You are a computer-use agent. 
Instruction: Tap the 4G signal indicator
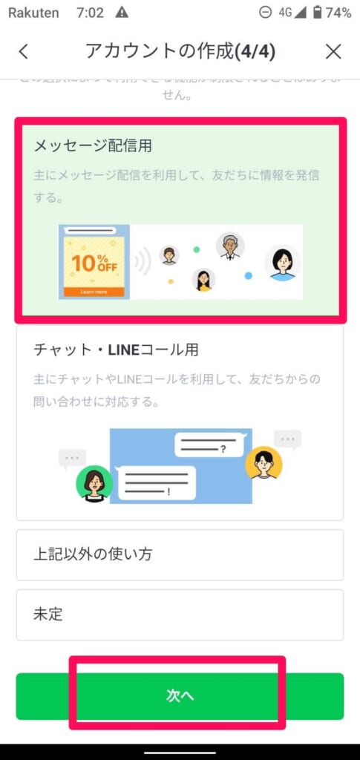[292, 13]
